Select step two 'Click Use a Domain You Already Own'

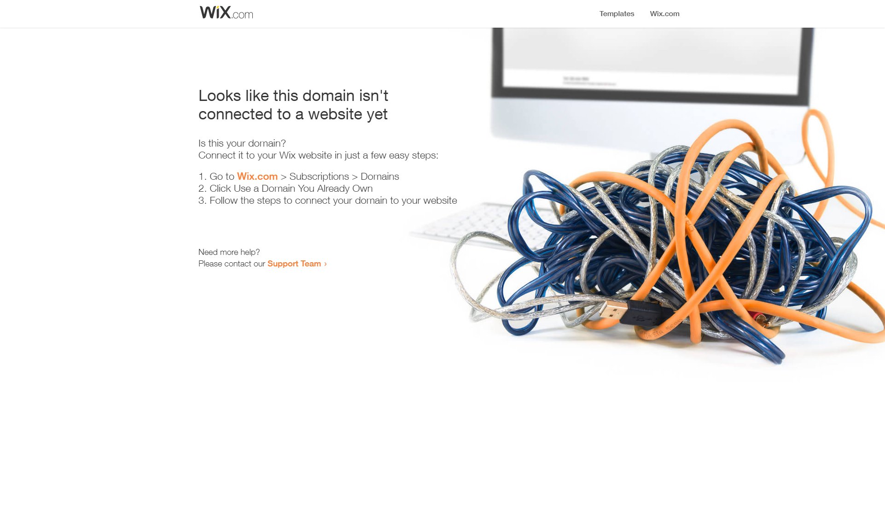285,189
